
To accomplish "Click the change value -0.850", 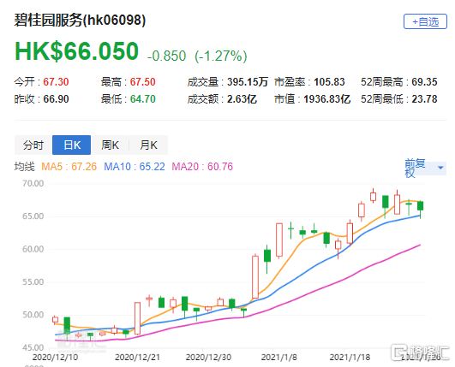I will (166, 56).
